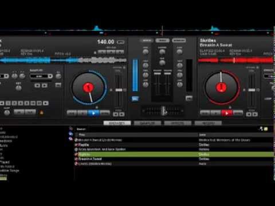Set loop OUT point on left deck
The width and height of the screenshot is (275, 206).
click(x=30, y=112)
